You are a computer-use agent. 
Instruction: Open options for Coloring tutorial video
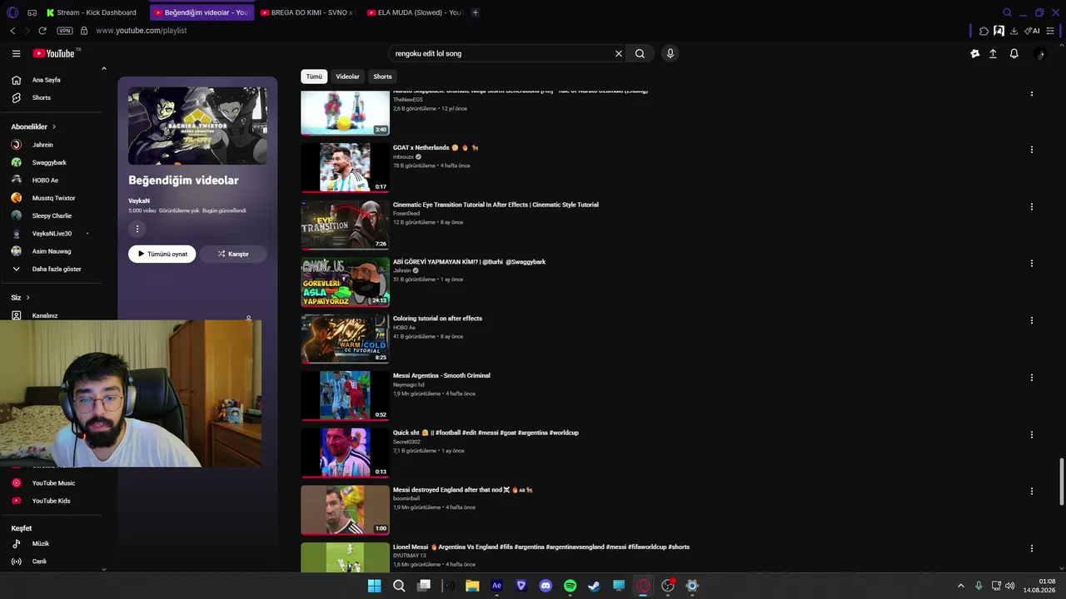click(1032, 320)
